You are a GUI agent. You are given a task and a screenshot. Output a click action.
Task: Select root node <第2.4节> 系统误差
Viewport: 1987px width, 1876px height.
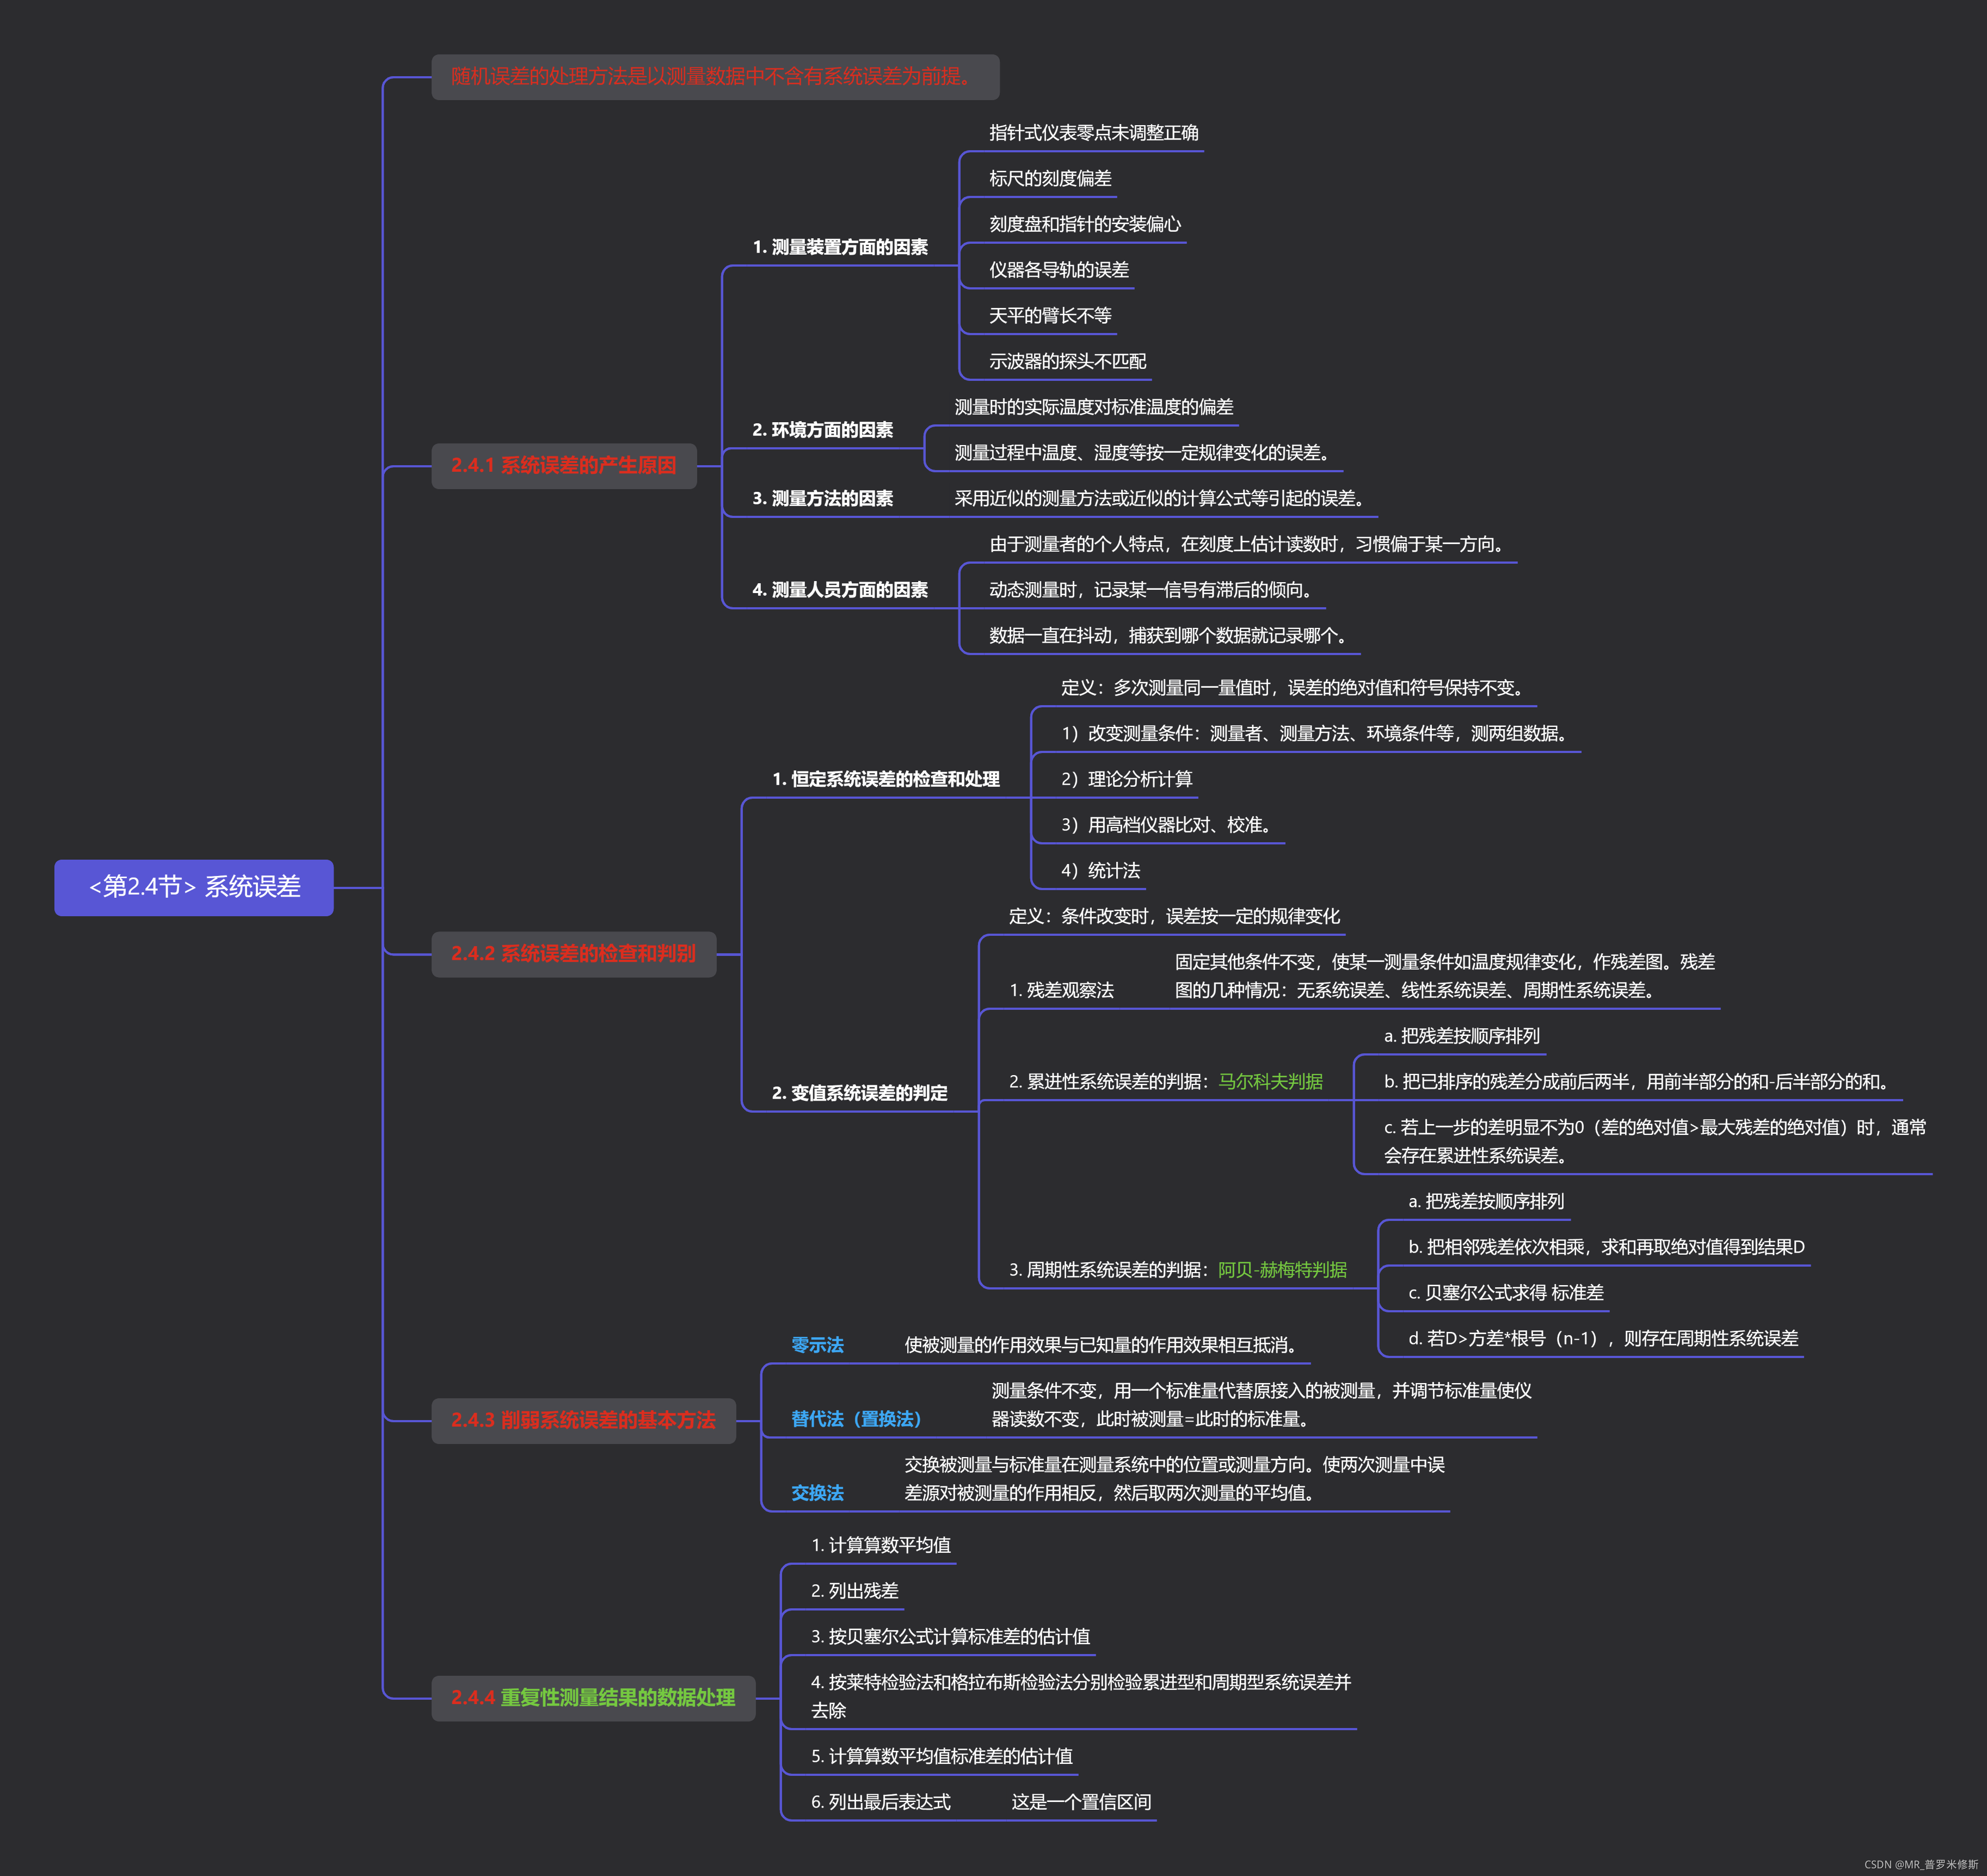pyautogui.click(x=193, y=887)
